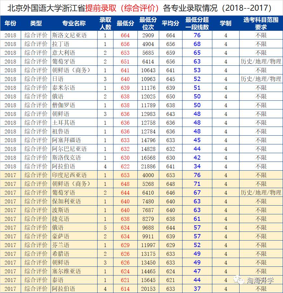Click the 年份 column header

[10, 23]
